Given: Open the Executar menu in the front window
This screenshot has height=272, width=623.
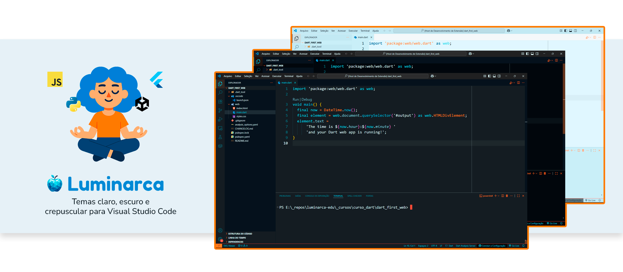Looking at the screenshot, I should (277, 76).
